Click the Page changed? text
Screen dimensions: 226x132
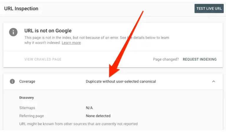pos(166,59)
